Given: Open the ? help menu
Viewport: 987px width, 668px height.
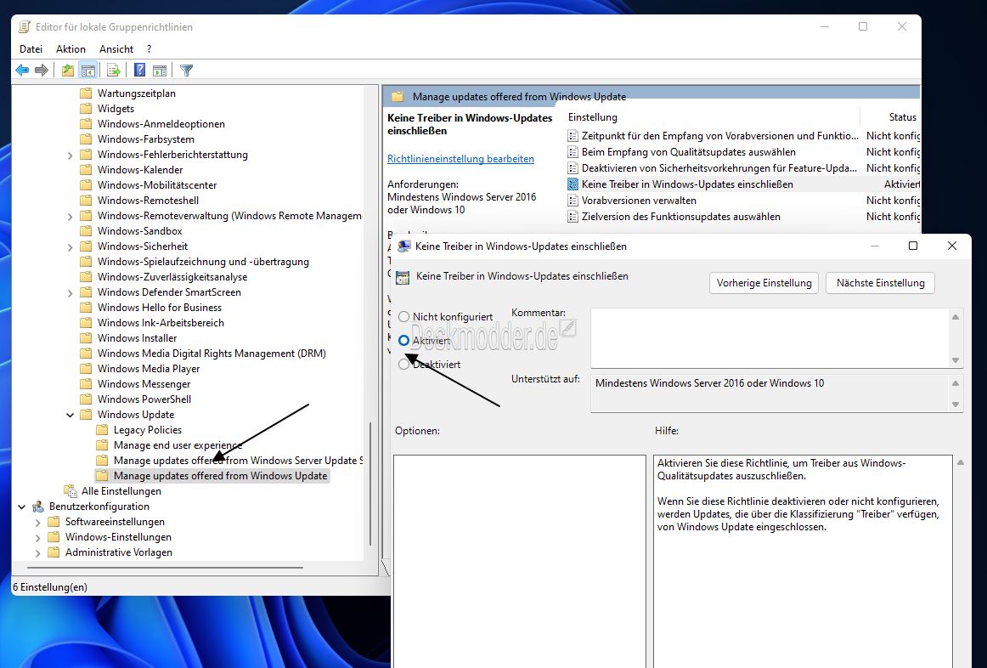Looking at the screenshot, I should pos(149,49).
